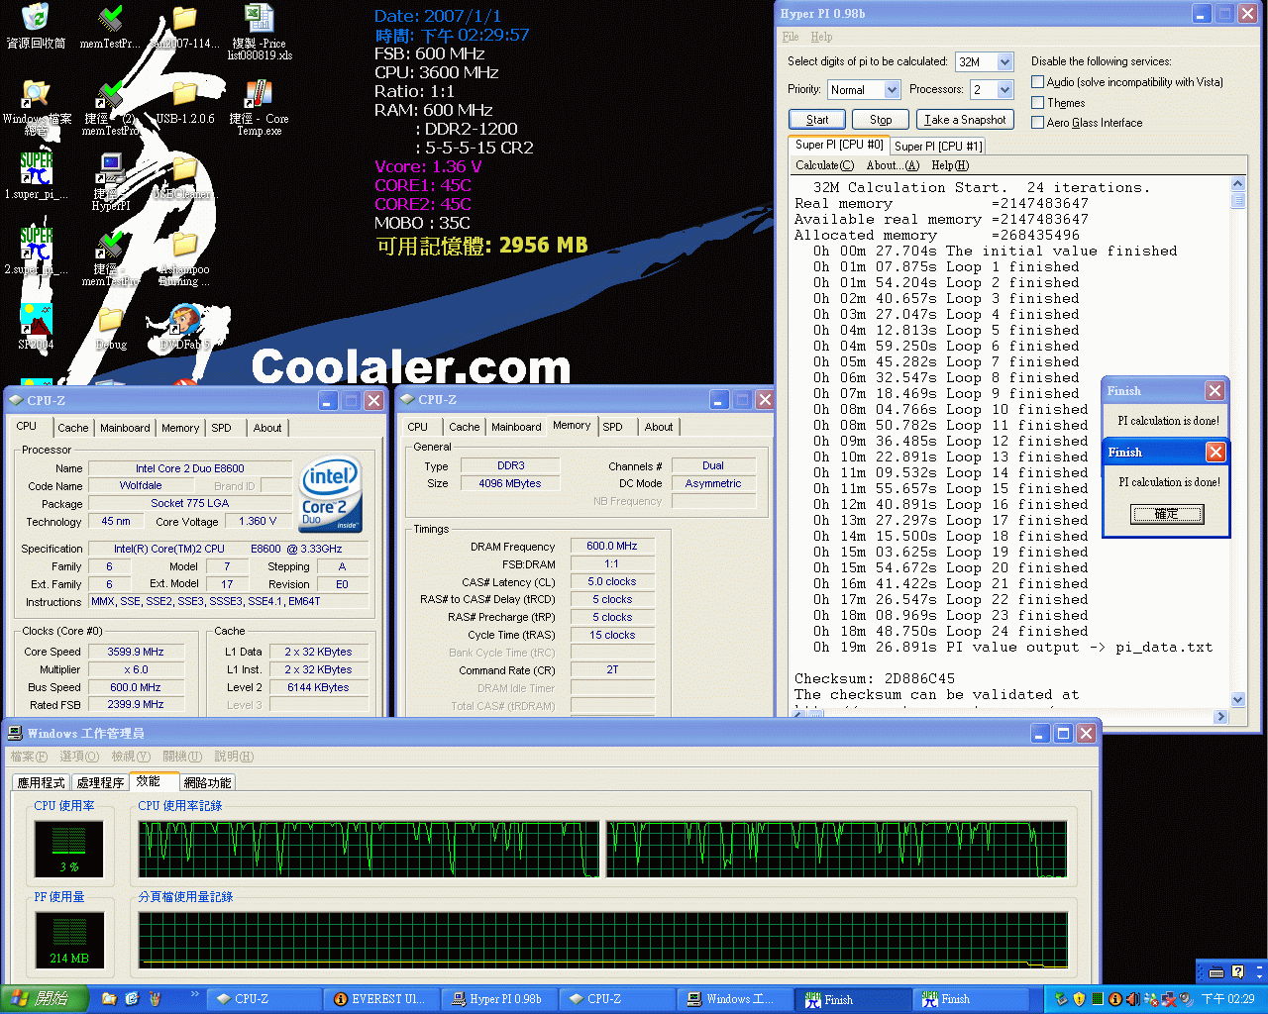The height and width of the screenshot is (1014, 1268).
Task: Open the USB-1.2.0.6 folder icon
Action: tap(185, 101)
